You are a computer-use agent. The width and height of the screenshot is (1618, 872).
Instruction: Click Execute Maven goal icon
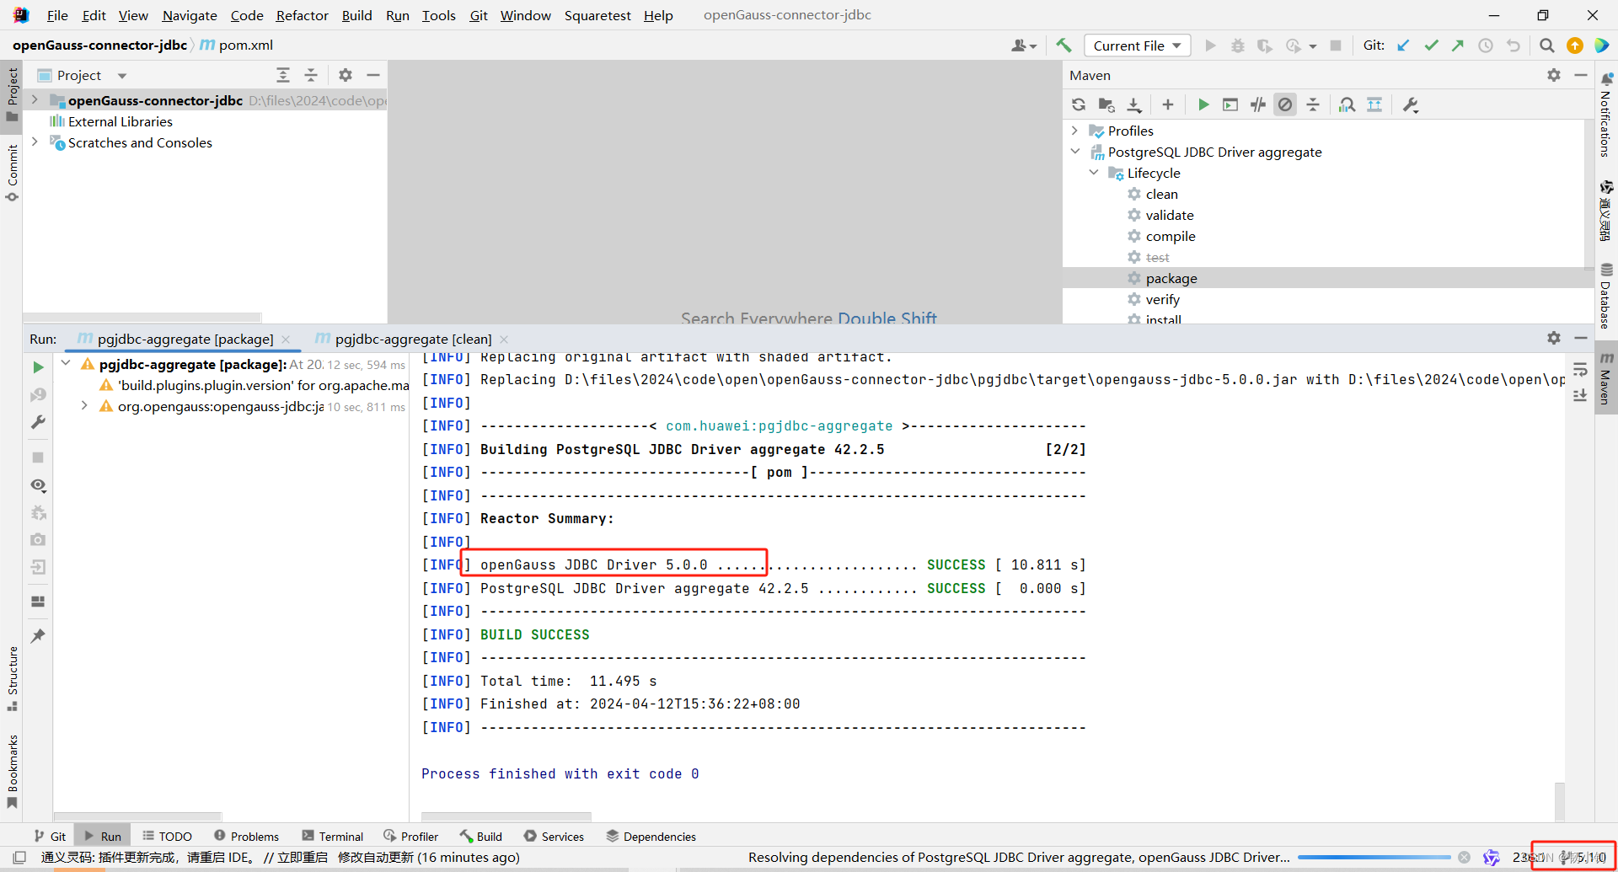1230,104
